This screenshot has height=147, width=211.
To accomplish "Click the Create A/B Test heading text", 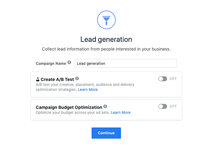I will click(57, 79).
